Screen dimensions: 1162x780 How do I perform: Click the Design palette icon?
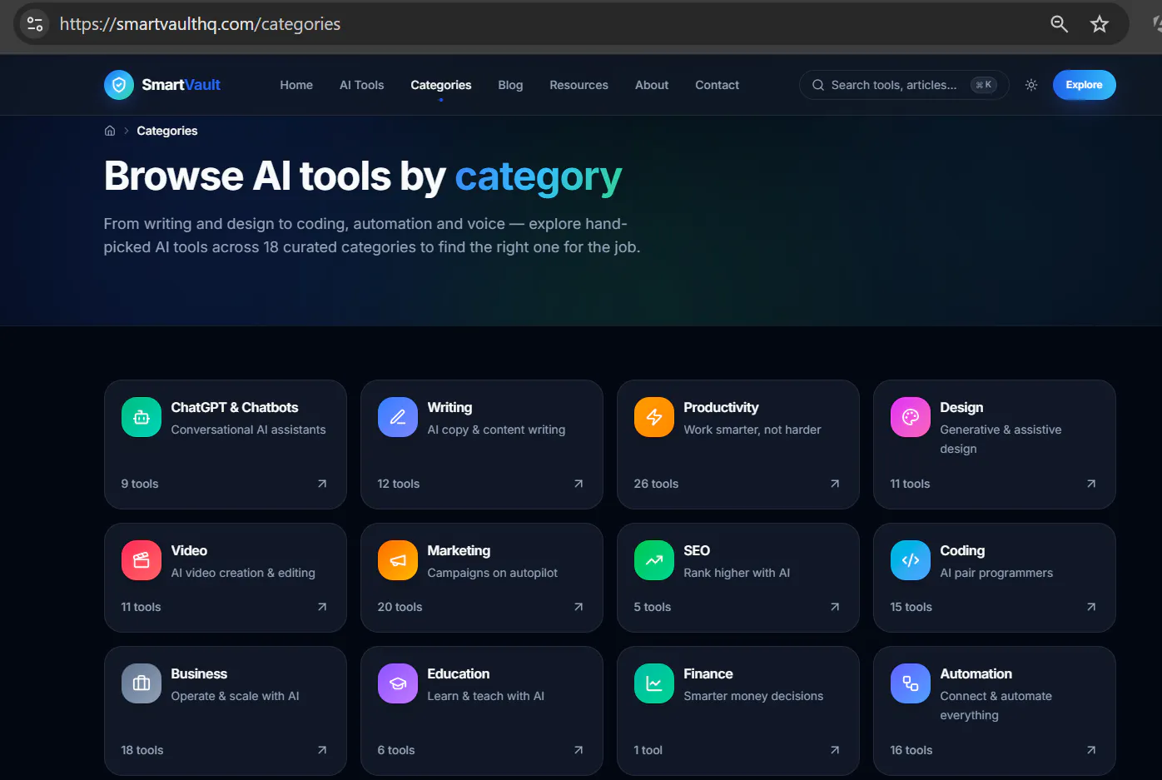pyautogui.click(x=911, y=417)
